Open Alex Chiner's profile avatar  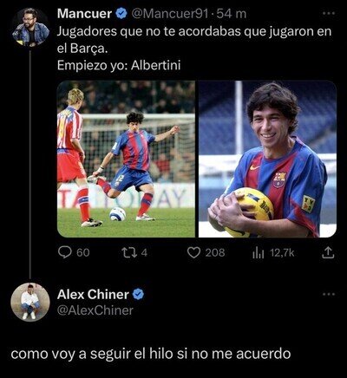[30, 302]
